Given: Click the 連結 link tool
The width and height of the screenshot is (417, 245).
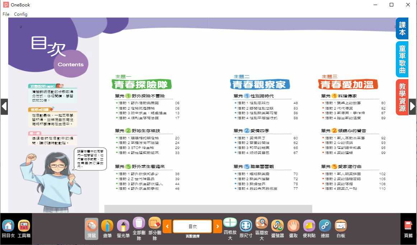Looking at the screenshot, I should 325,229.
